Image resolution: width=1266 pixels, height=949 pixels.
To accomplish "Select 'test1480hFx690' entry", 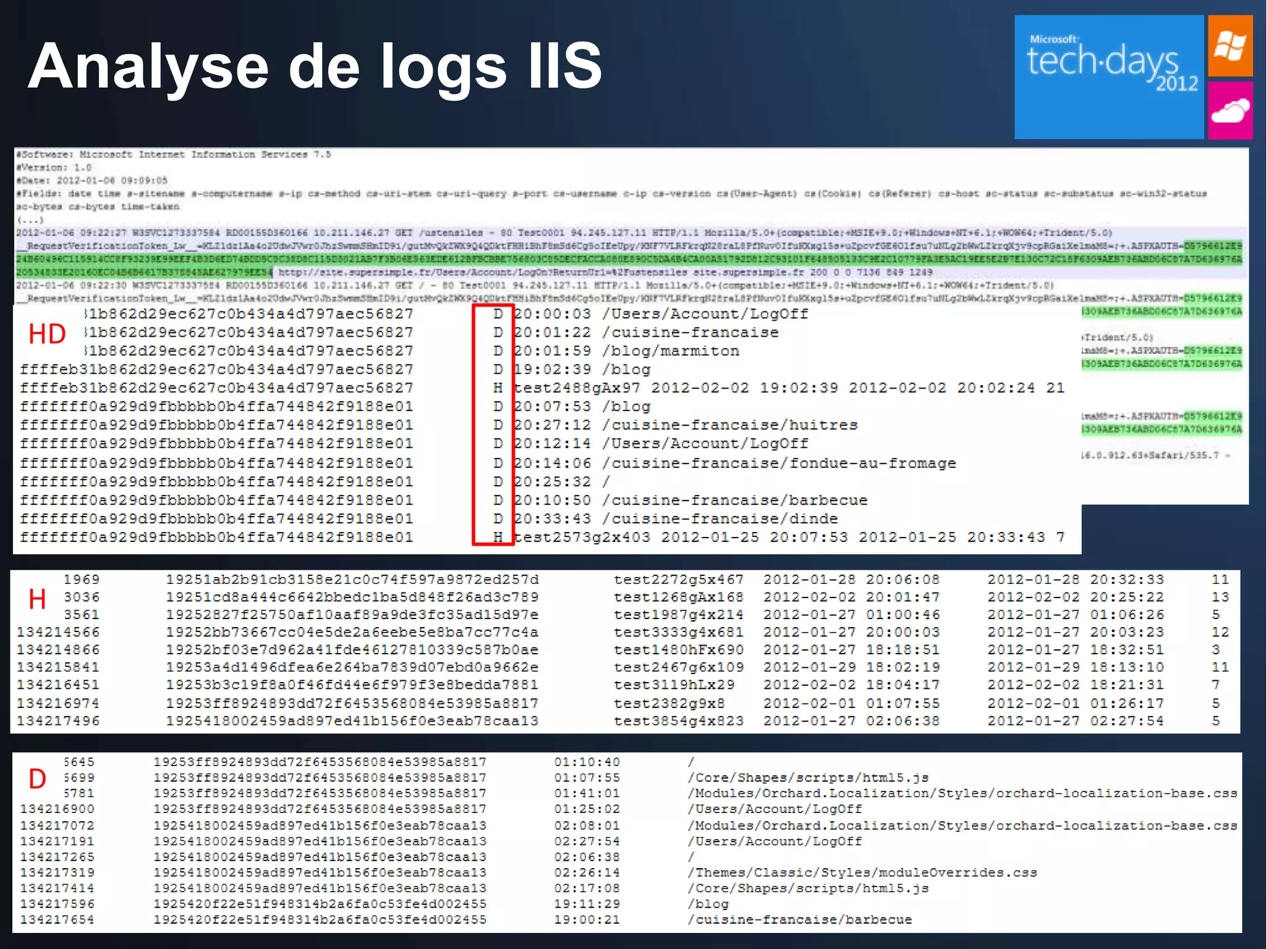I will (679, 650).
